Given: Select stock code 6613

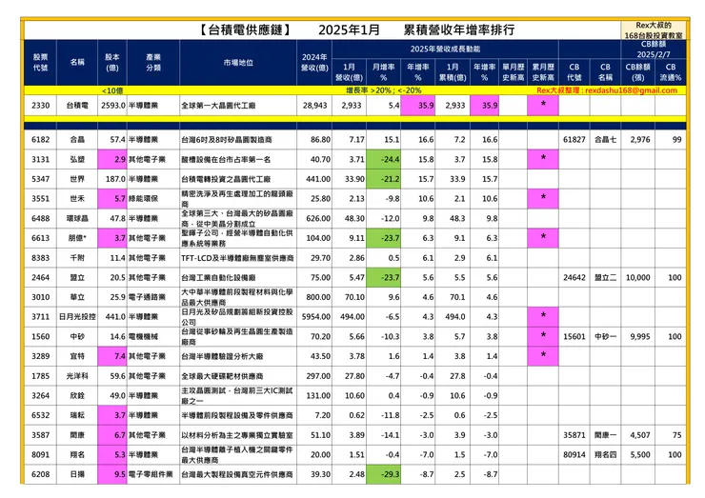Looking at the screenshot, I should 40,238.
